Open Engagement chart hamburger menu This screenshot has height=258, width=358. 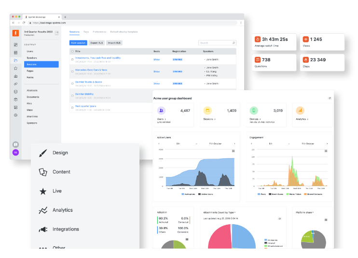tap(326, 151)
